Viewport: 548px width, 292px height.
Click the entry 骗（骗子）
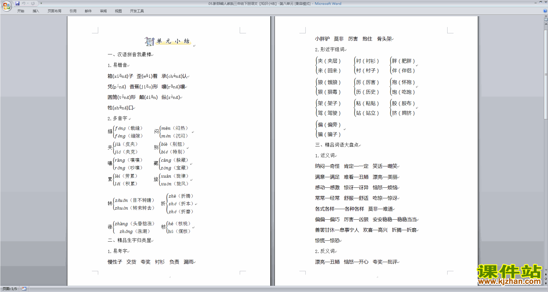[x=329, y=134]
